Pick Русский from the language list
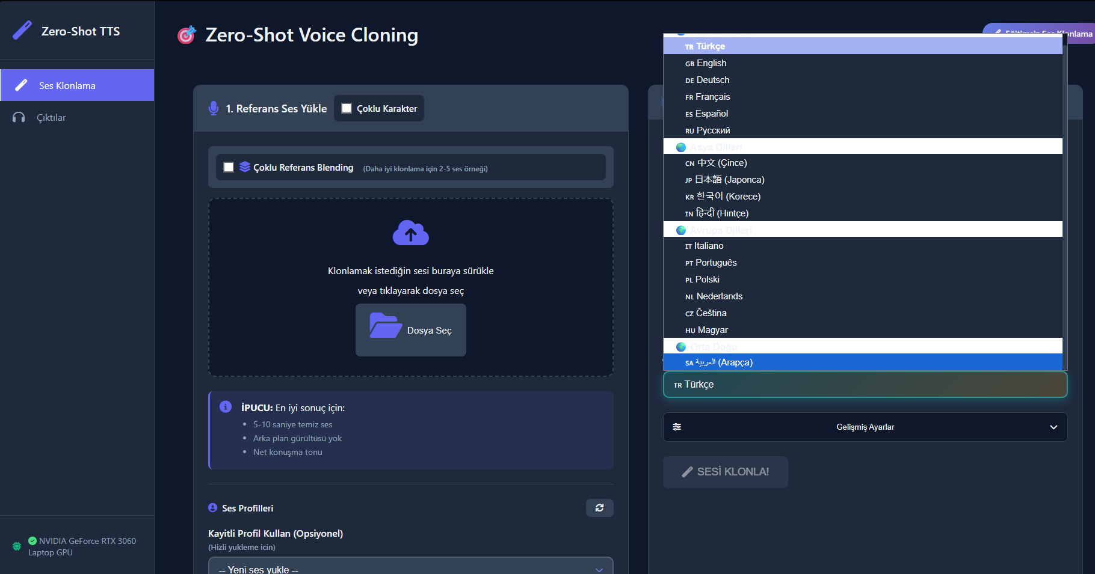 tap(863, 130)
